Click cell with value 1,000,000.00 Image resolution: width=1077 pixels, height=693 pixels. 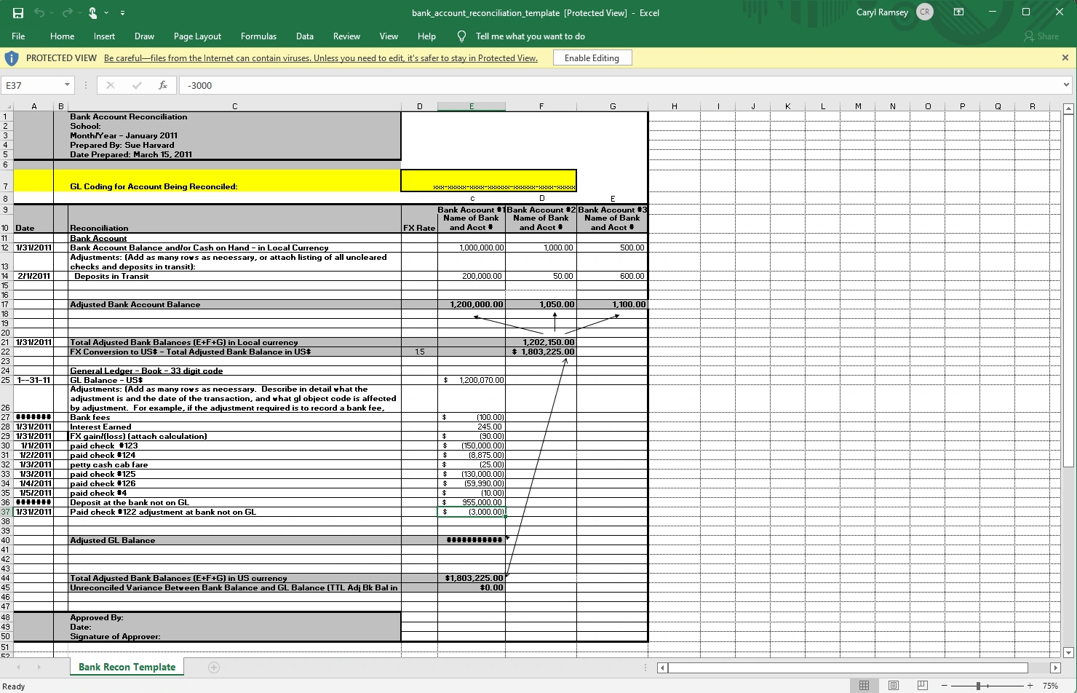click(472, 247)
